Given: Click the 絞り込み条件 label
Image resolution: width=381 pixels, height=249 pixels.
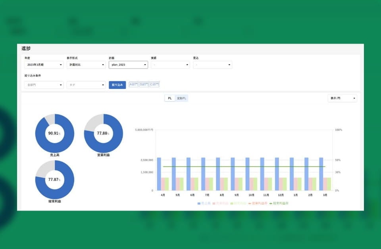Looking at the screenshot, I should (33, 76).
